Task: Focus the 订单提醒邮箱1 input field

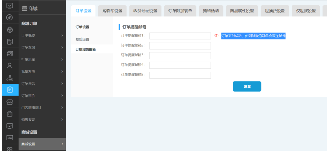Action: 180,36
